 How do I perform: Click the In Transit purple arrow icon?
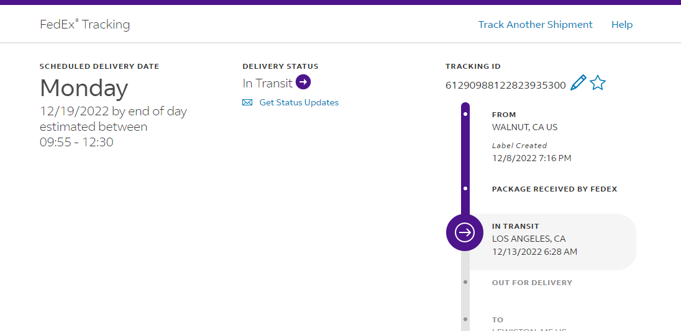[x=303, y=82]
